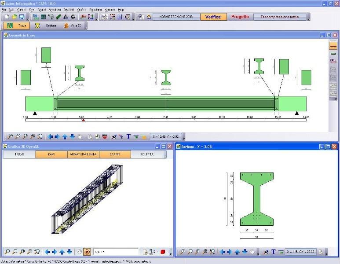Viewport: 340px width, 264px height.
Task: Open the x, y, z axis dropdown
Action: tap(115, 252)
